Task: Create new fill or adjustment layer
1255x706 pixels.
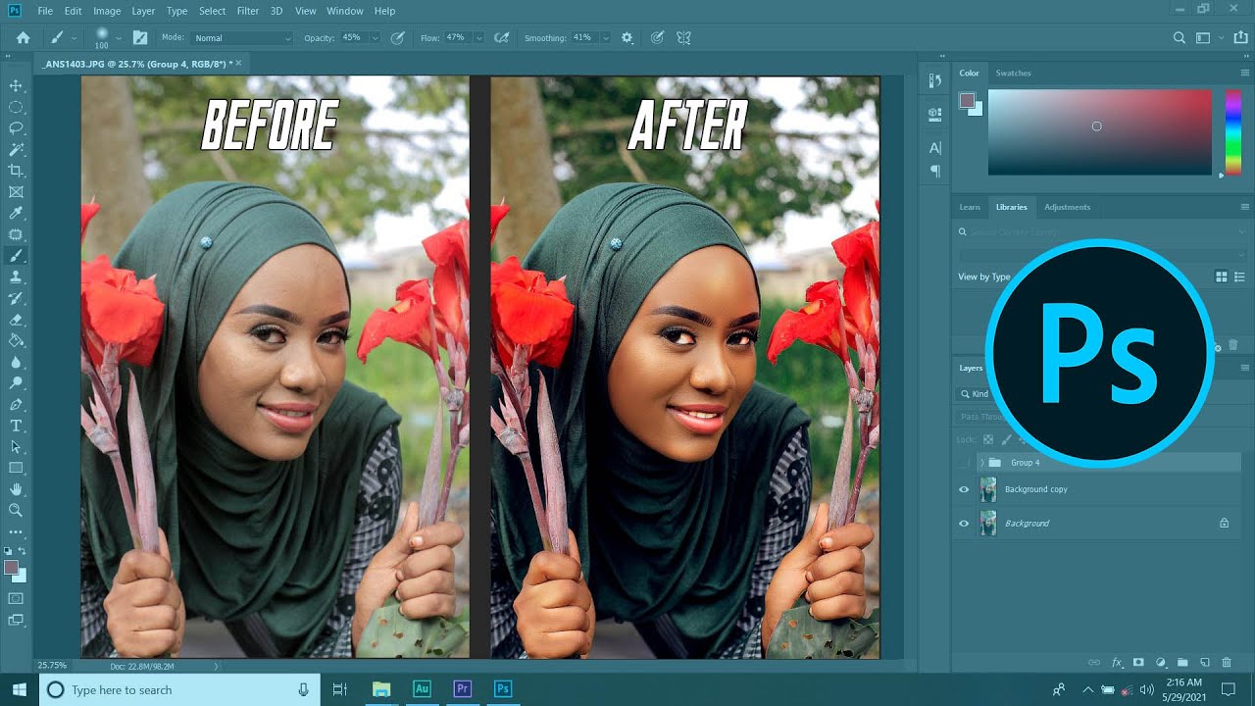Action: pos(1161,663)
